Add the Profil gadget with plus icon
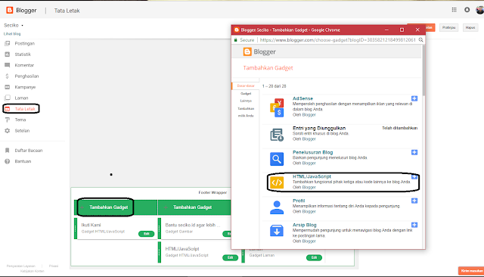 414,201
